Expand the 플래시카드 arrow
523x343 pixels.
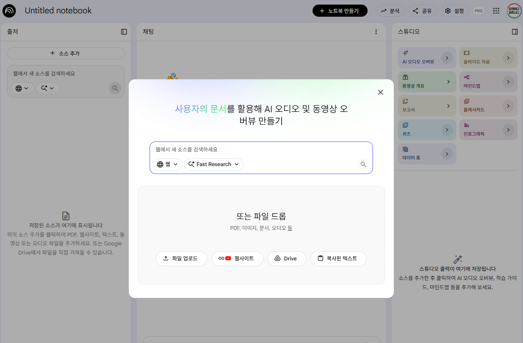click(508, 106)
